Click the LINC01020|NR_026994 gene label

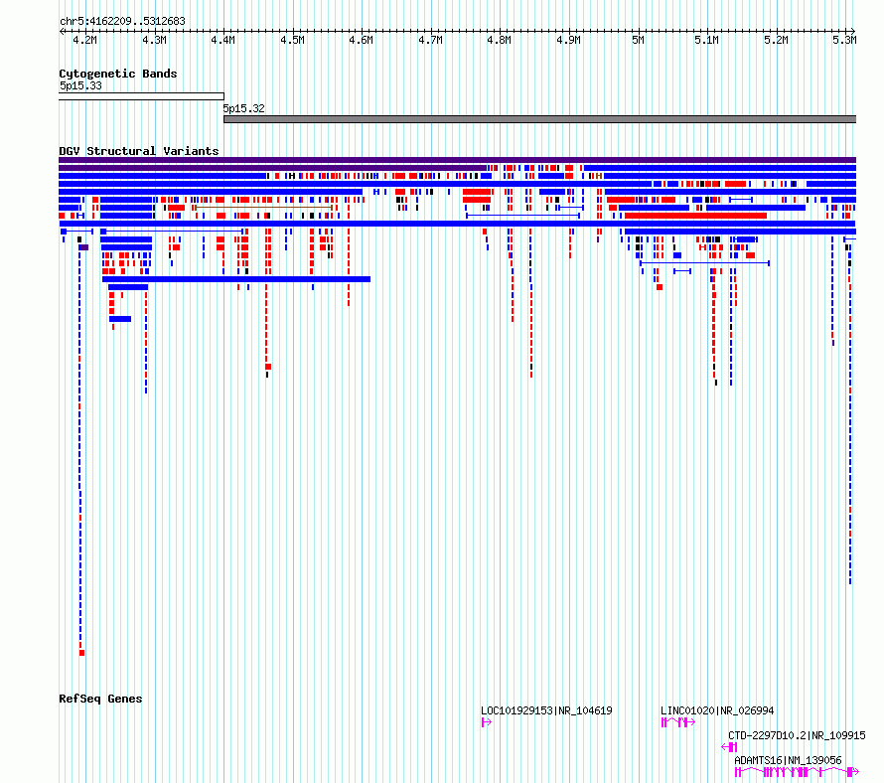pyautogui.click(x=717, y=710)
